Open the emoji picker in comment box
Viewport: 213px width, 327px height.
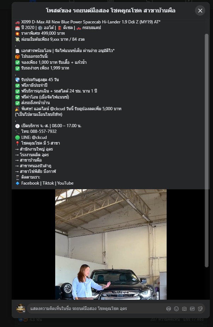176,309
